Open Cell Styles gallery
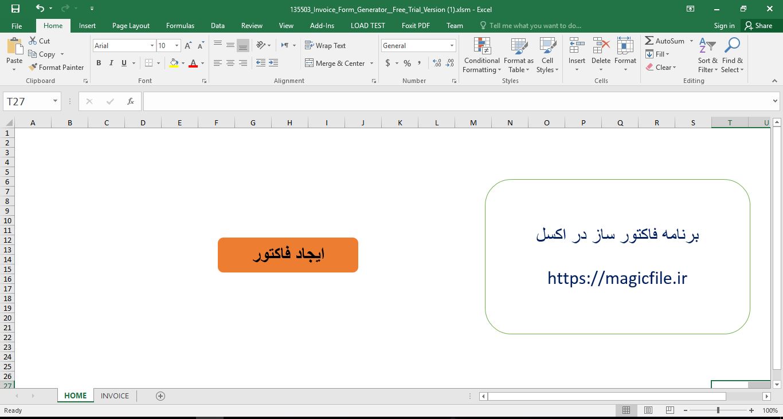Screen dimensions: 783x419 pyautogui.click(x=547, y=56)
